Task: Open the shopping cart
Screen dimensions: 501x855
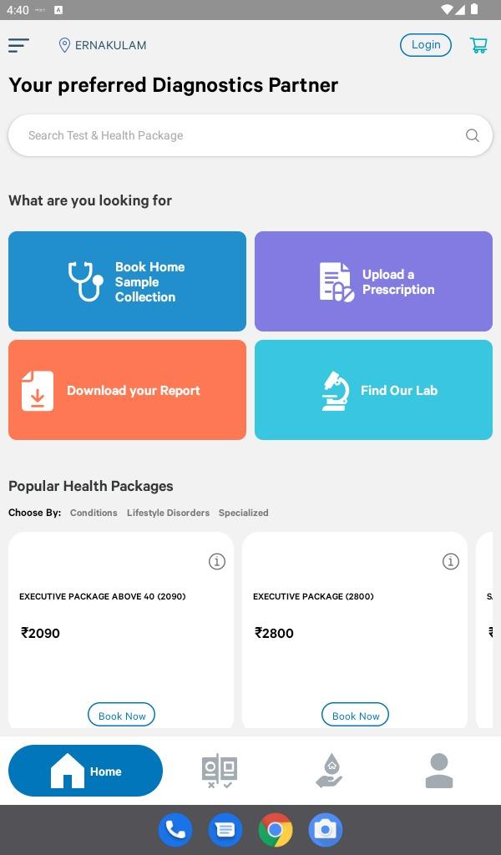Action: click(478, 45)
